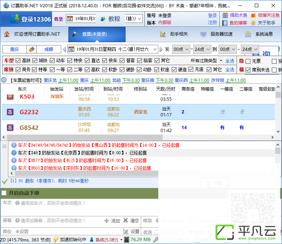Open the 系统消息 tab
The image size is (282, 244).
point(259,34)
